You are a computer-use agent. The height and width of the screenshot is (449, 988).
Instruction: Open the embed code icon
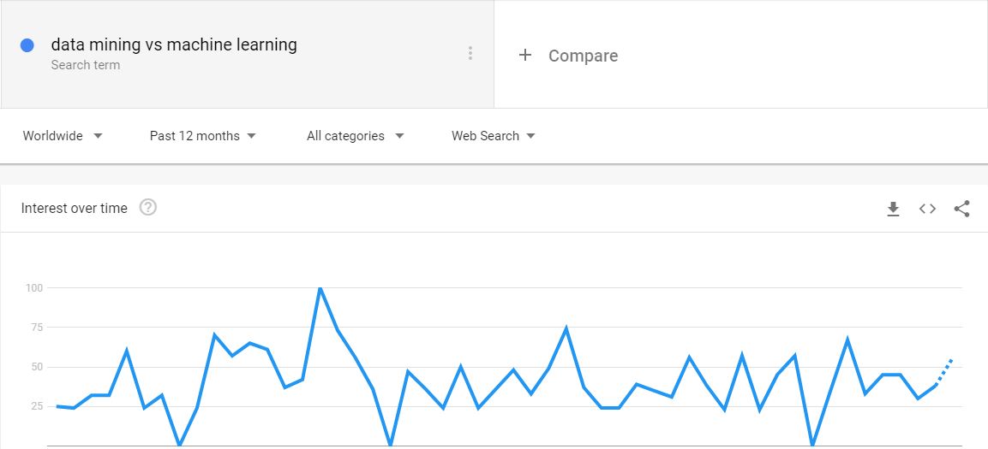(927, 209)
